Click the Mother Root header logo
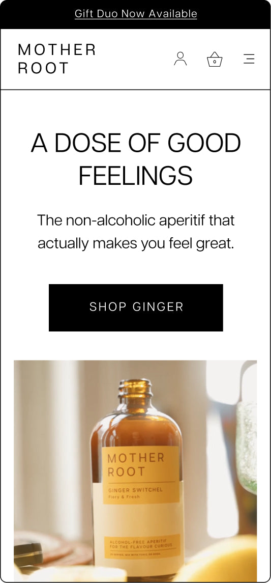The height and width of the screenshot is (583, 271). click(x=57, y=59)
